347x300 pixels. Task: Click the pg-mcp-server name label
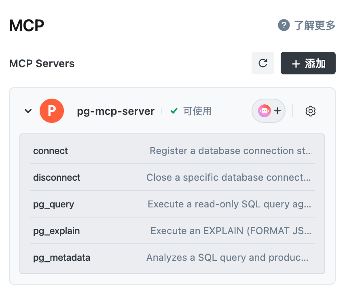pyautogui.click(x=116, y=111)
